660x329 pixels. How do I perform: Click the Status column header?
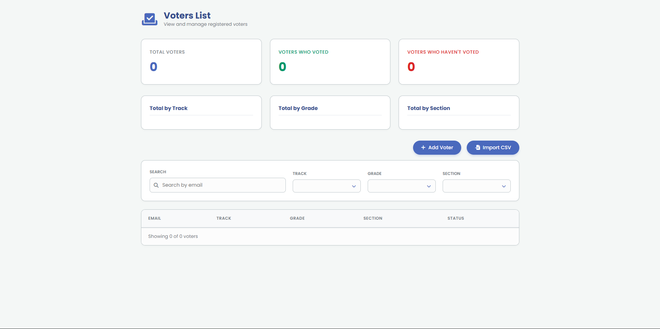(455, 218)
